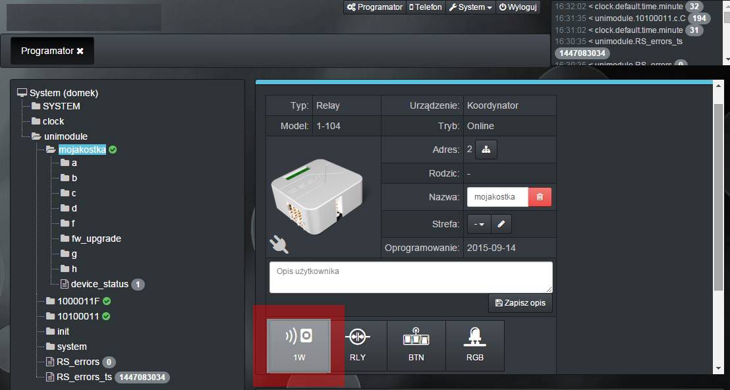Image resolution: width=730 pixels, height=390 pixels.
Task: Open the RLY relay configuration icon
Action: point(357,346)
